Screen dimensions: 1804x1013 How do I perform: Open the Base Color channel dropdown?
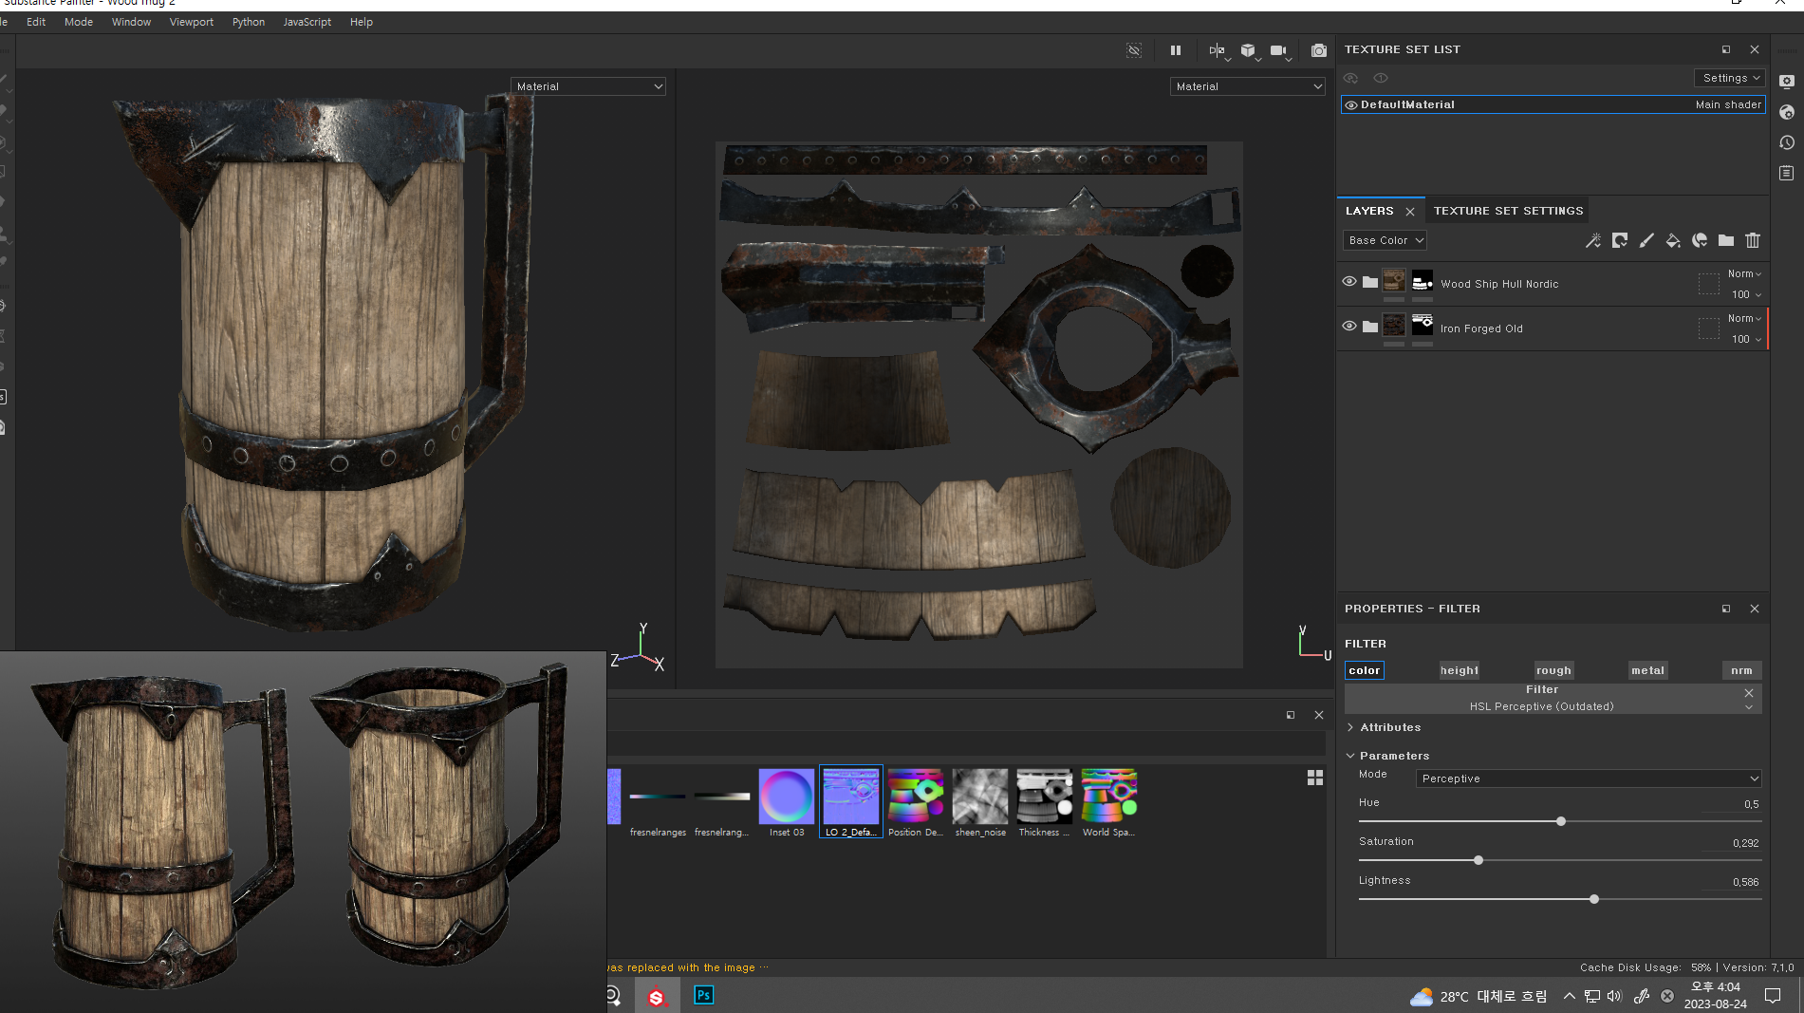pyautogui.click(x=1385, y=240)
